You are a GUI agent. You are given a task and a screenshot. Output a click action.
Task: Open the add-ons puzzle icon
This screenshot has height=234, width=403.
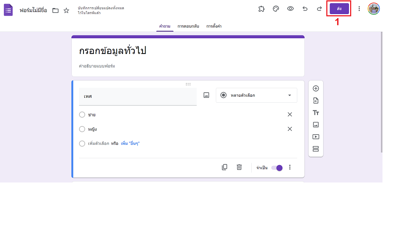261,9
